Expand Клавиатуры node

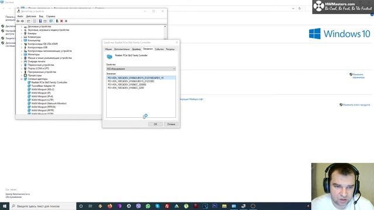tap(22, 37)
